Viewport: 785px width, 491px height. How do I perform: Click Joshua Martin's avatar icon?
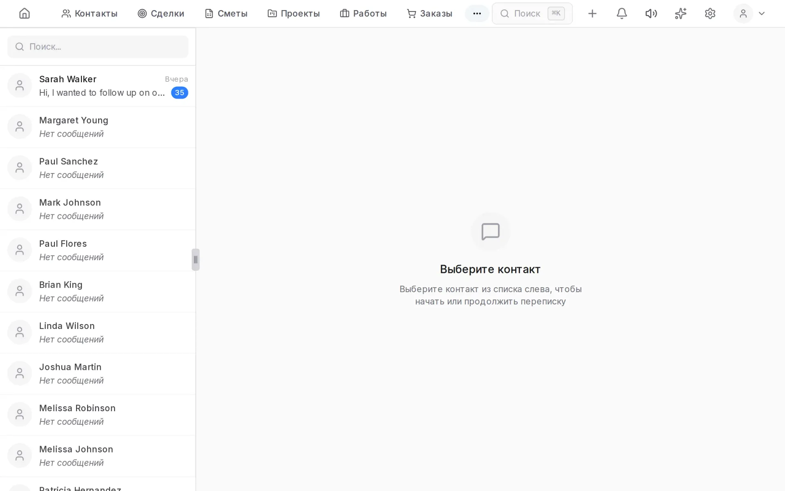tap(20, 374)
